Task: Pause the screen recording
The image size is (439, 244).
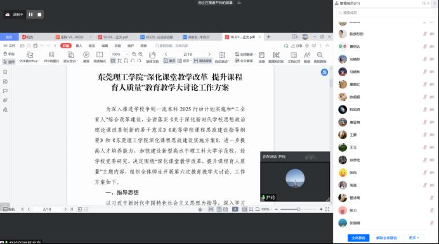Action: click(x=30, y=15)
